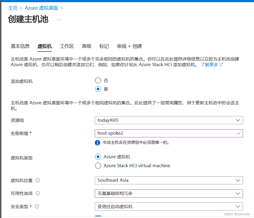The image size is (254, 218).
Task: Select 是 for 添加虚拟机
Action: pos(98,89)
